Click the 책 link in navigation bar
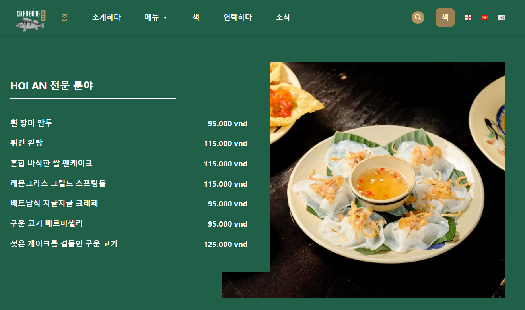The height and width of the screenshot is (310, 525). point(196,17)
